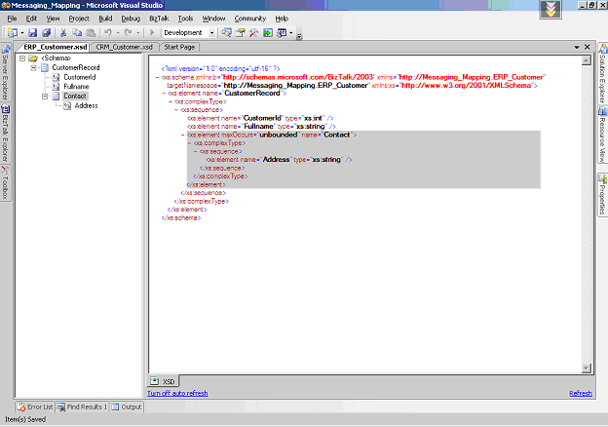
Task: Switch to the Start Page tab
Action: (179, 47)
